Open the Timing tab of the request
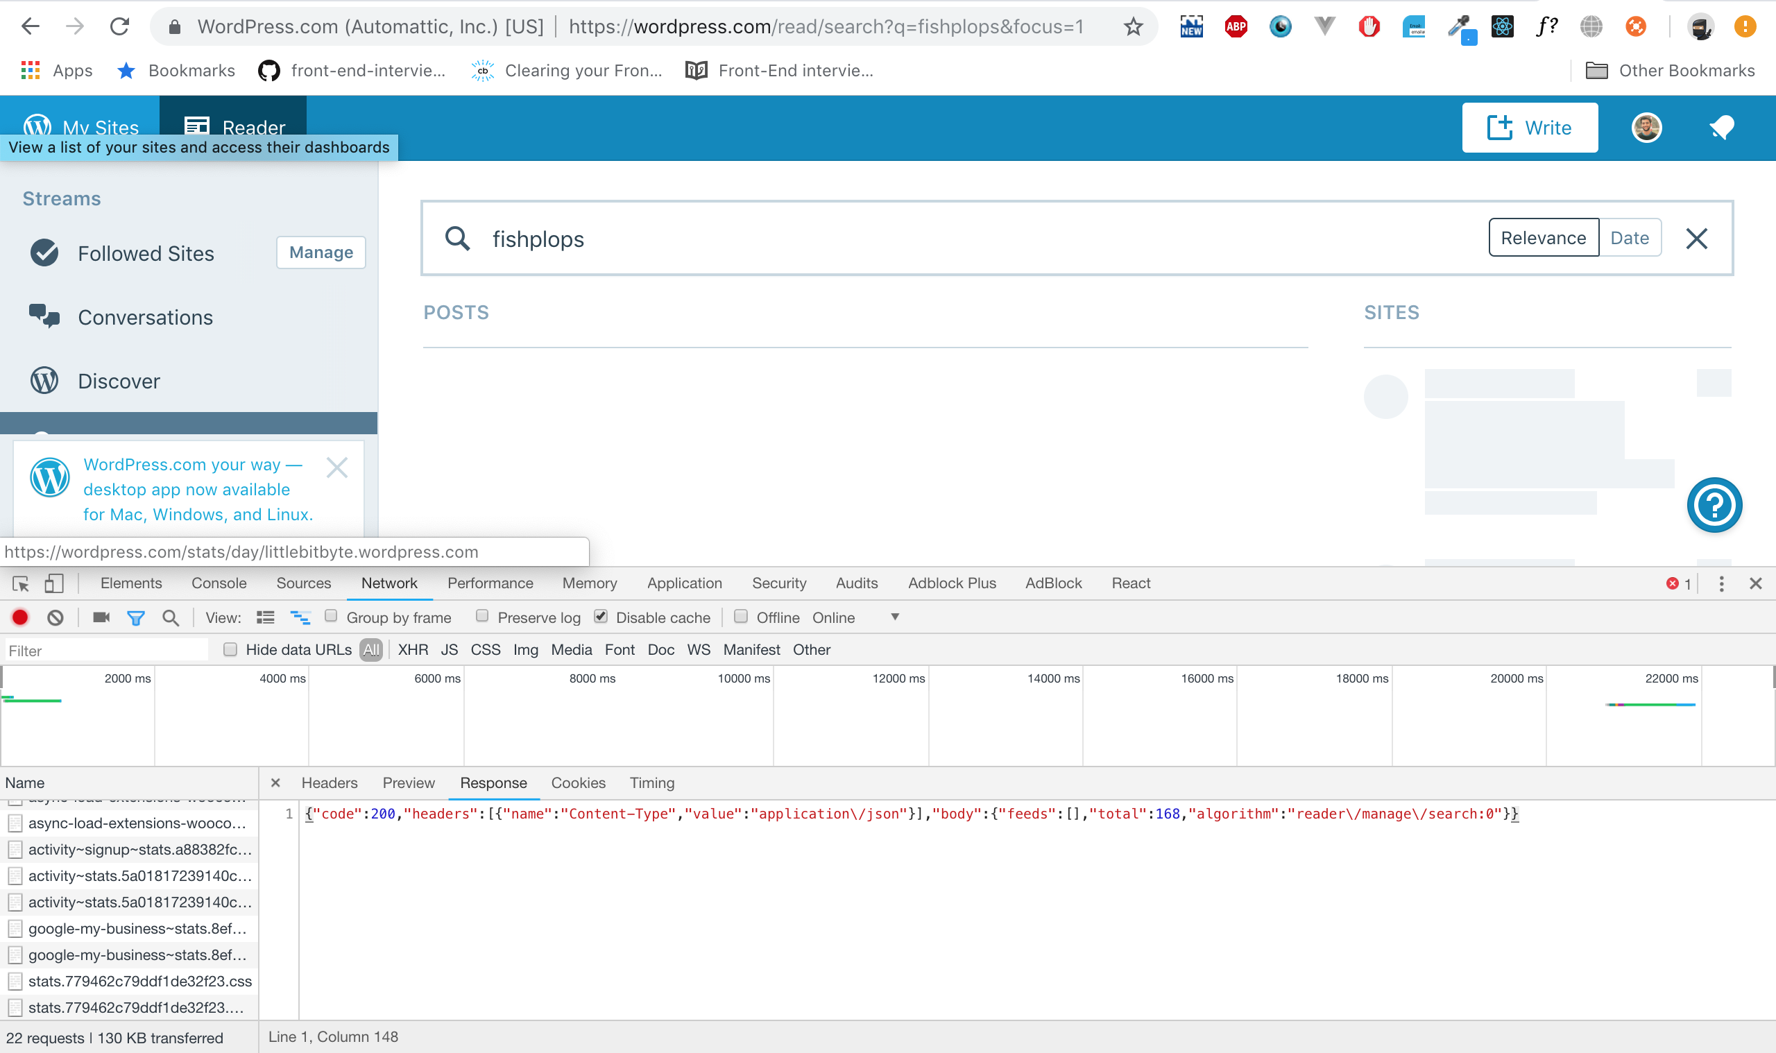1776x1053 pixels. click(x=652, y=782)
